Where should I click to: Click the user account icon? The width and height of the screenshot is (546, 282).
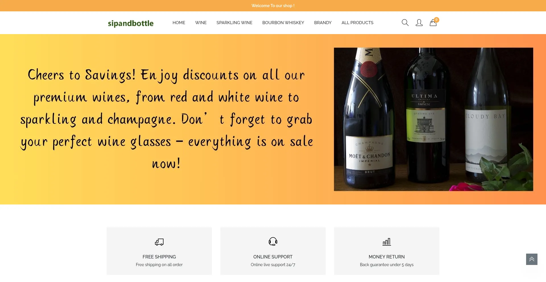(x=419, y=23)
